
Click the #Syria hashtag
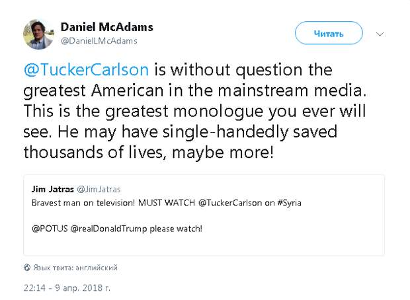pyautogui.click(x=288, y=203)
